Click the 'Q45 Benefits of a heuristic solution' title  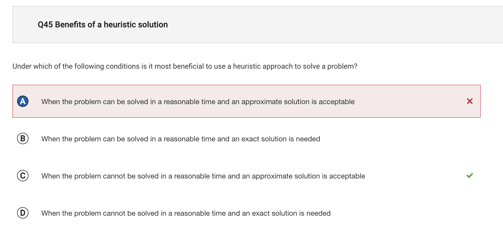point(103,25)
